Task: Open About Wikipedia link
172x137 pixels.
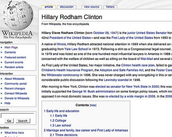Action: point(14,79)
